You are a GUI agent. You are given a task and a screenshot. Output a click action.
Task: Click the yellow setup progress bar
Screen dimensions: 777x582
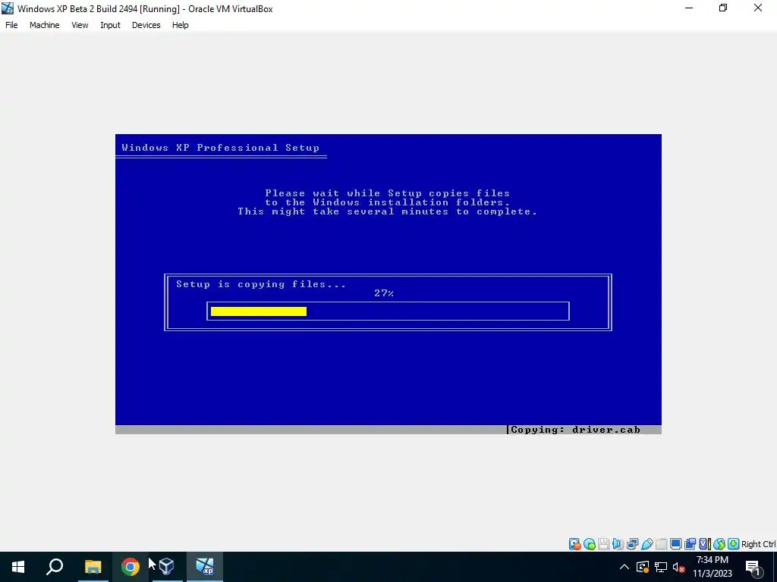pyautogui.click(x=259, y=311)
